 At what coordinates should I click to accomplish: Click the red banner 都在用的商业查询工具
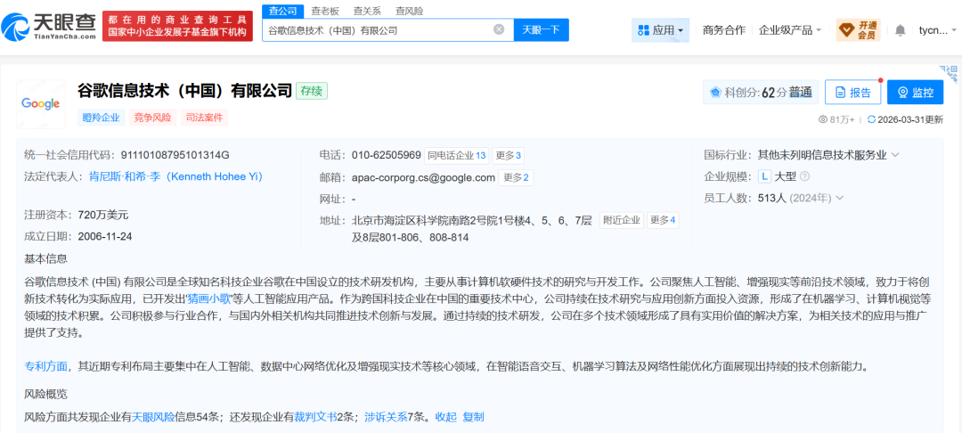click(177, 26)
